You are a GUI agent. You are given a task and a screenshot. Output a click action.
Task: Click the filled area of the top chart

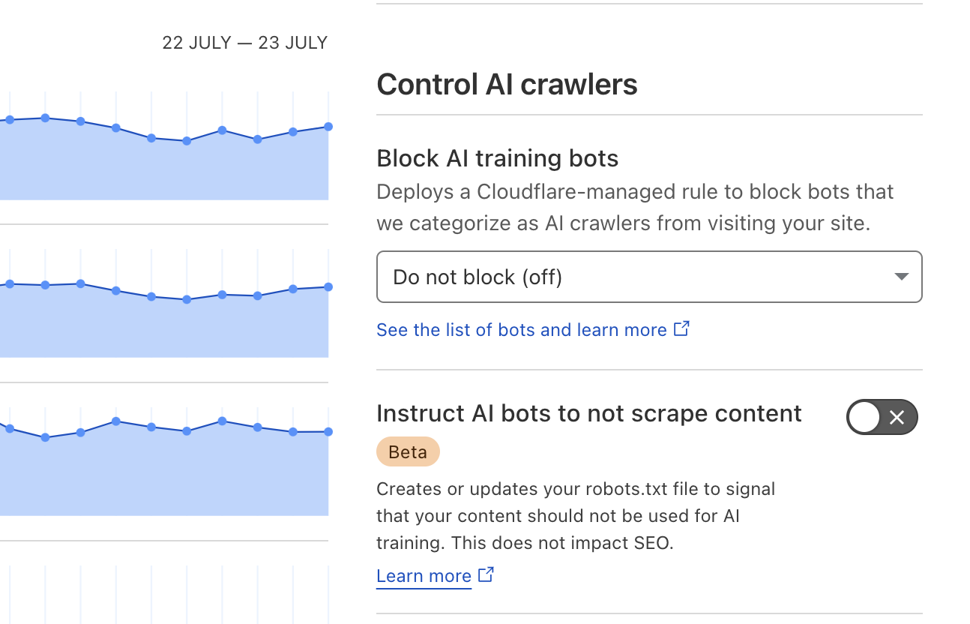(x=165, y=172)
